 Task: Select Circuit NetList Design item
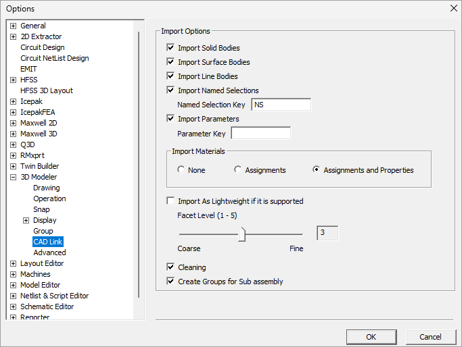tap(55, 58)
